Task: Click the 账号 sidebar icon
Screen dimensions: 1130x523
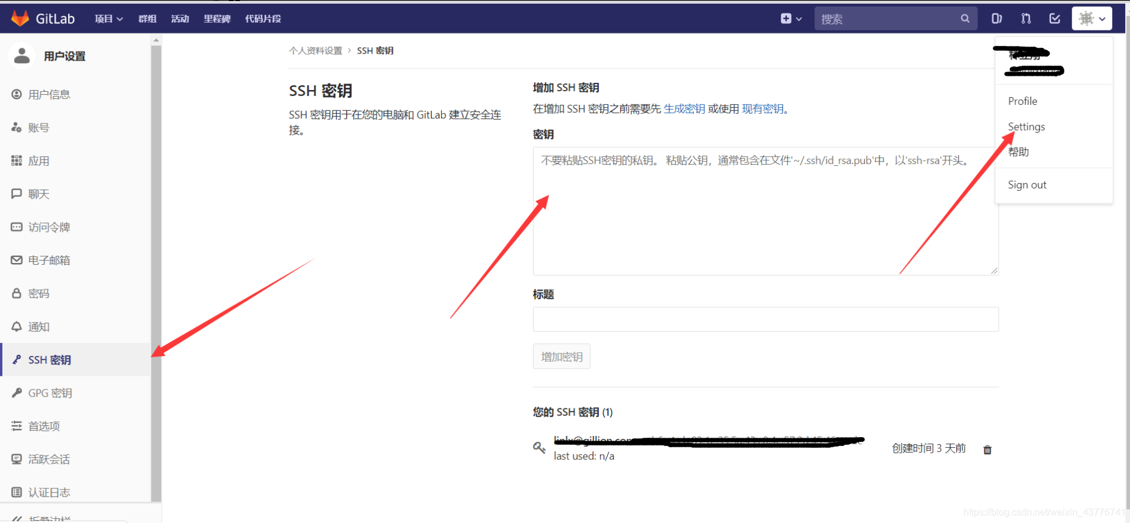Action: click(17, 128)
